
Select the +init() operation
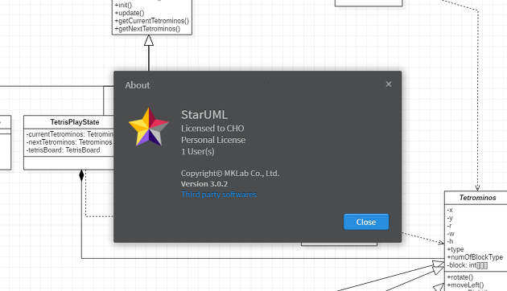point(123,5)
